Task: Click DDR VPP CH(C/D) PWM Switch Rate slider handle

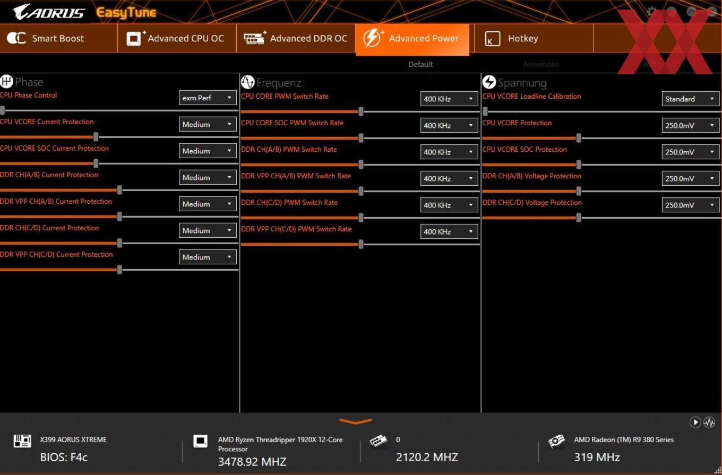Action: 361,244
